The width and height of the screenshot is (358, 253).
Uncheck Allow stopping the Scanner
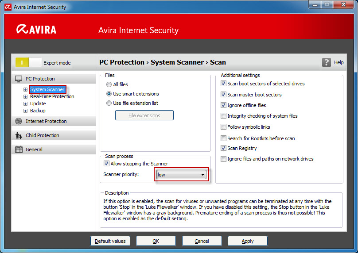pyautogui.click(x=106, y=164)
